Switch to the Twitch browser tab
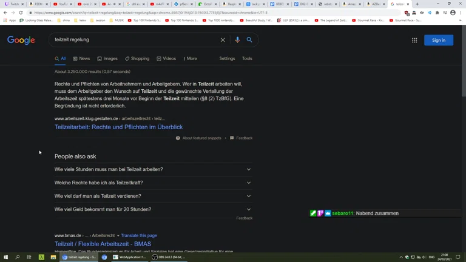The width and height of the screenshot is (466, 262). (x=14, y=4)
